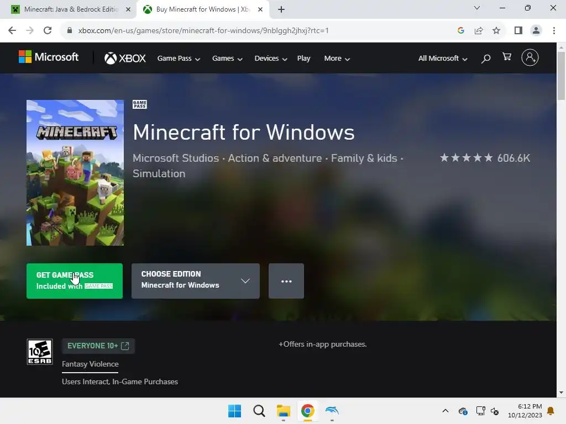Click the '+Offers in-app purchases.' text
The height and width of the screenshot is (424, 566).
pos(323,344)
